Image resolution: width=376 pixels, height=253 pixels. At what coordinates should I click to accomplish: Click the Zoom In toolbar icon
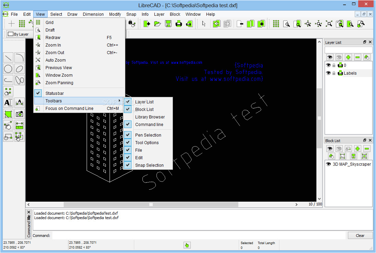coord(308,24)
